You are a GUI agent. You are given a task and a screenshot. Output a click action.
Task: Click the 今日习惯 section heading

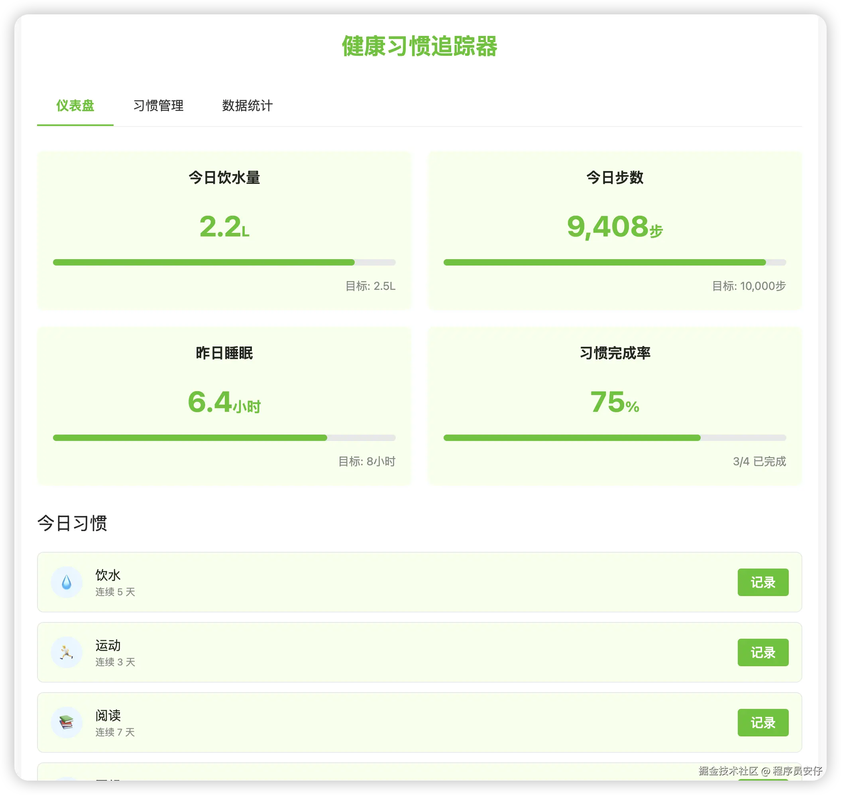coord(72,523)
